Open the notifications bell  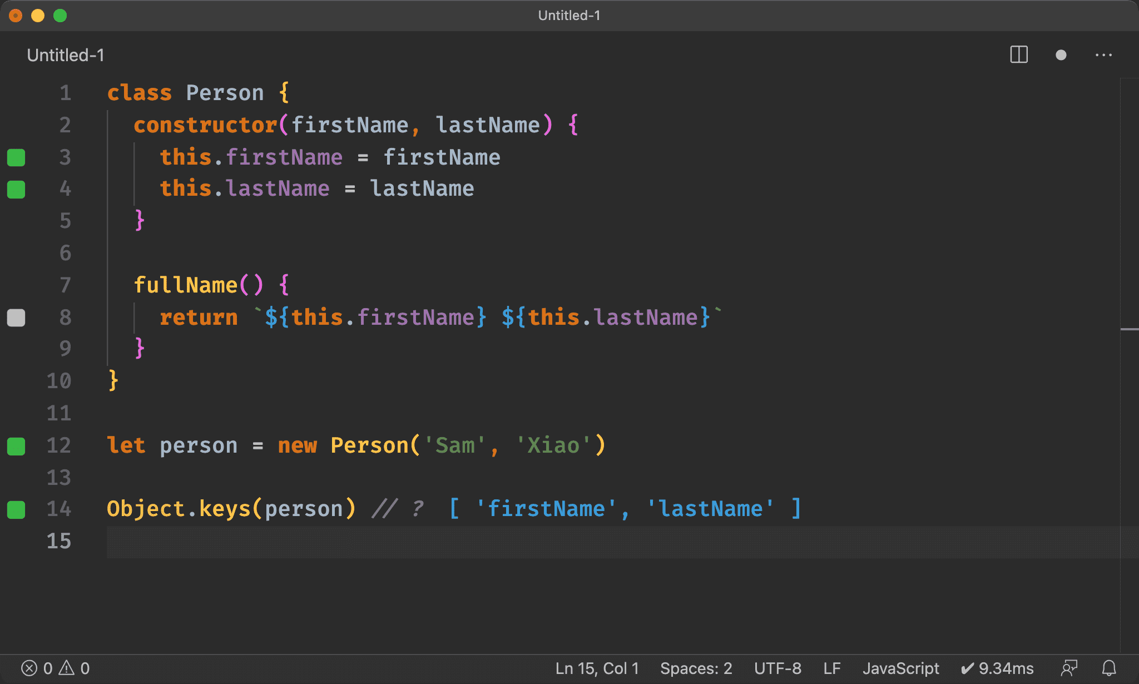pyautogui.click(x=1109, y=668)
